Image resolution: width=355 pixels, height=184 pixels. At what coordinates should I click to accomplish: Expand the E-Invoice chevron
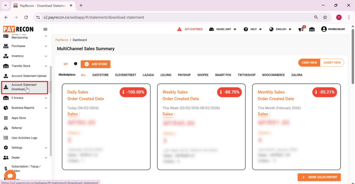tap(46, 98)
